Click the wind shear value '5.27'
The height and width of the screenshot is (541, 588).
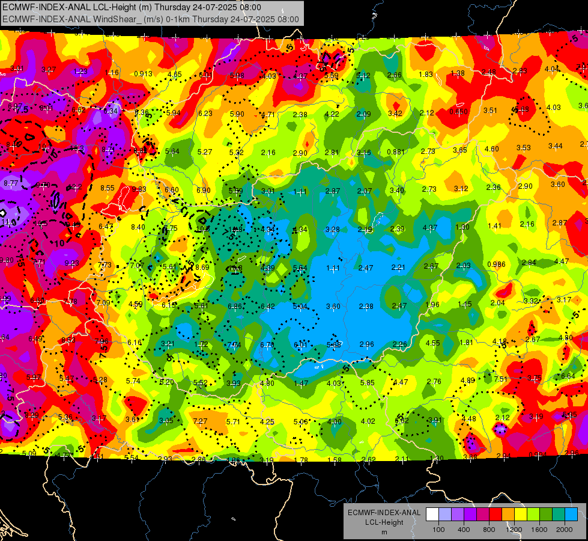coord(205,152)
